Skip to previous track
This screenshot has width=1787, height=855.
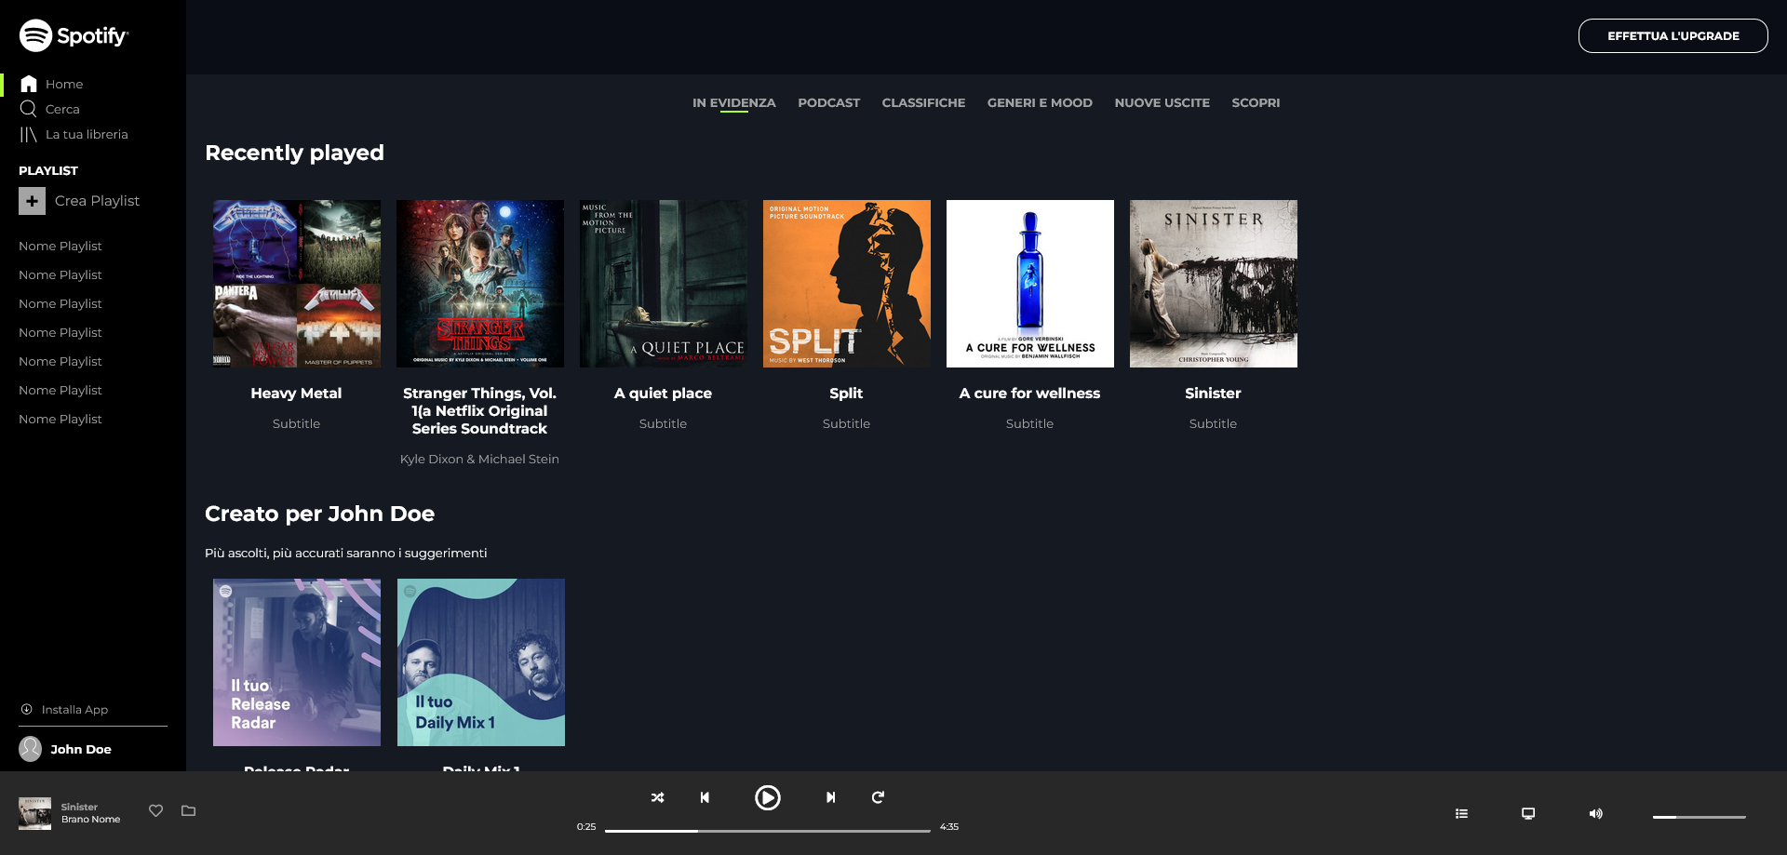coord(705,797)
